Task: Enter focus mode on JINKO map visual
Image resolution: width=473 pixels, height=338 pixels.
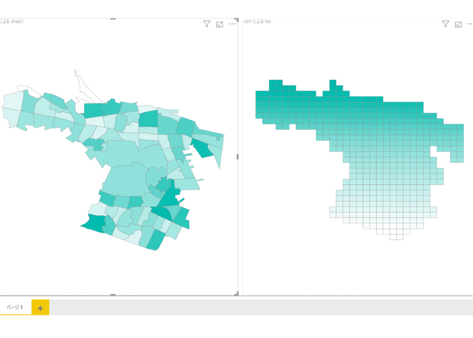Action: (220, 25)
